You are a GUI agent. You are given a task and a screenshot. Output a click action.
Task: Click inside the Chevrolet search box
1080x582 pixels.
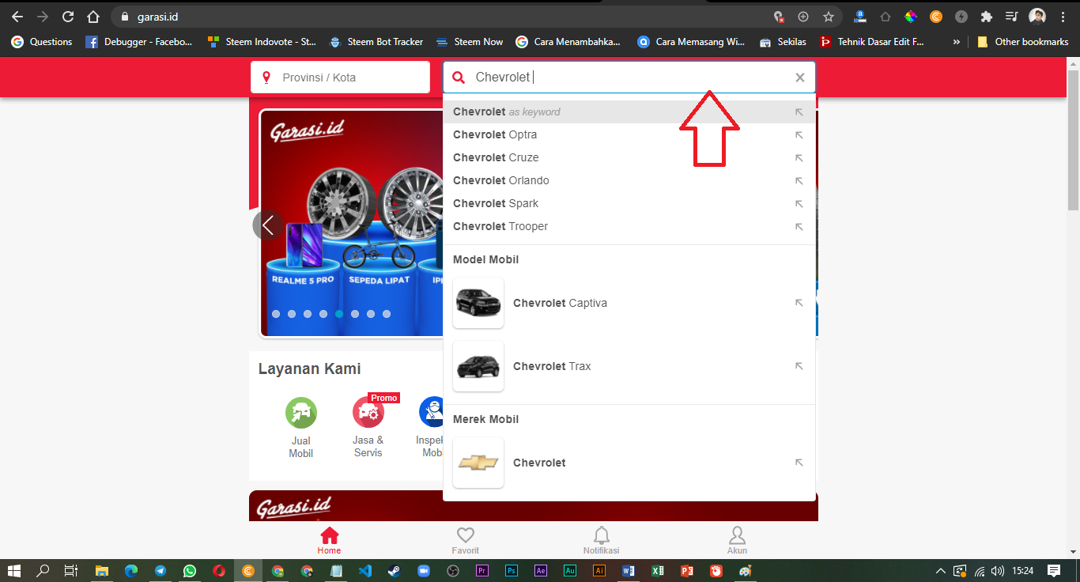[x=629, y=77]
